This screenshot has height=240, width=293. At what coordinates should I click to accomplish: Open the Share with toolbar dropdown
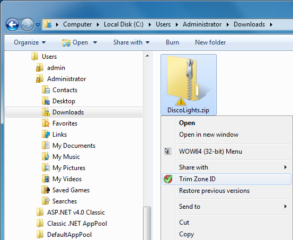coord(131,42)
